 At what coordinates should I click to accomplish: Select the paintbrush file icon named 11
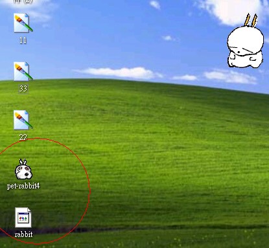coord(23,23)
